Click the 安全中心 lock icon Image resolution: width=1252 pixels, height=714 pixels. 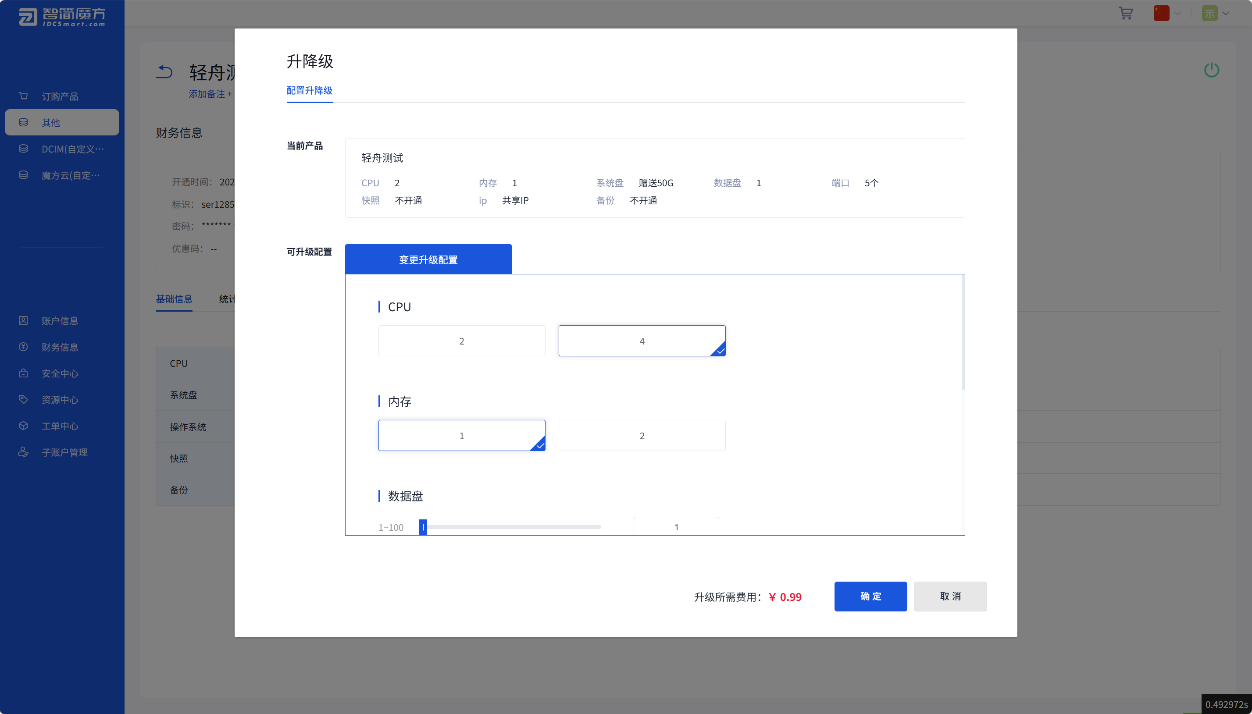tap(23, 373)
